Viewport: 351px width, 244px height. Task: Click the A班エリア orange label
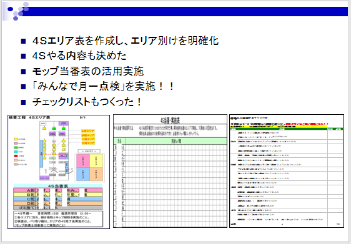click(88, 131)
